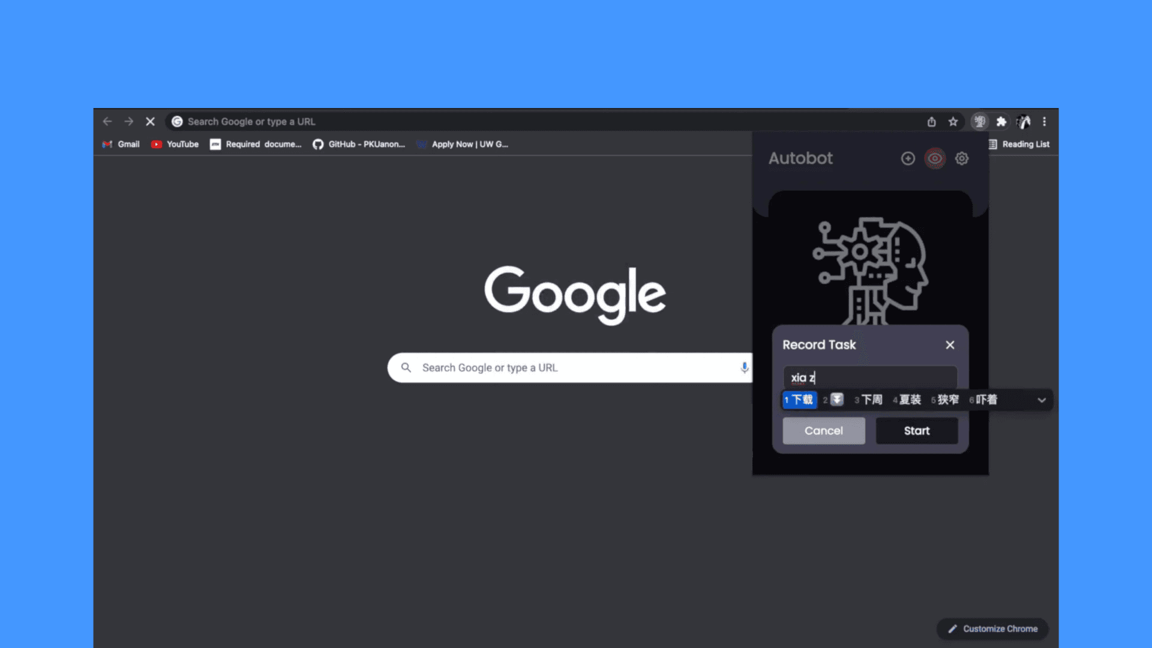Open the Chrome profile avatar
The image size is (1152, 648).
pyautogui.click(x=1024, y=122)
